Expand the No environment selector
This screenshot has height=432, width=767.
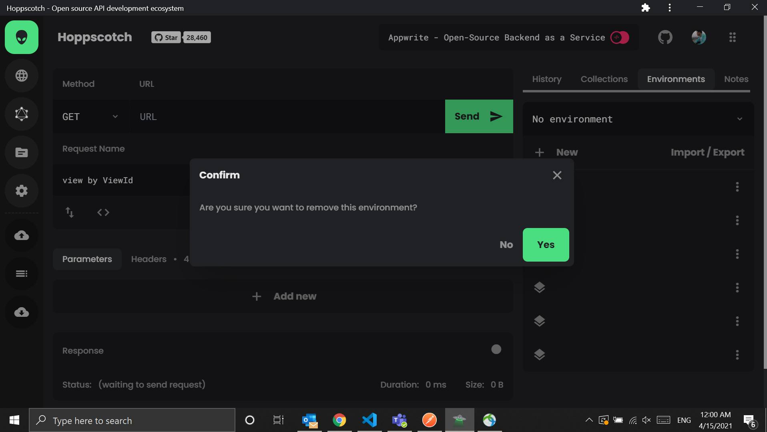[638, 119]
